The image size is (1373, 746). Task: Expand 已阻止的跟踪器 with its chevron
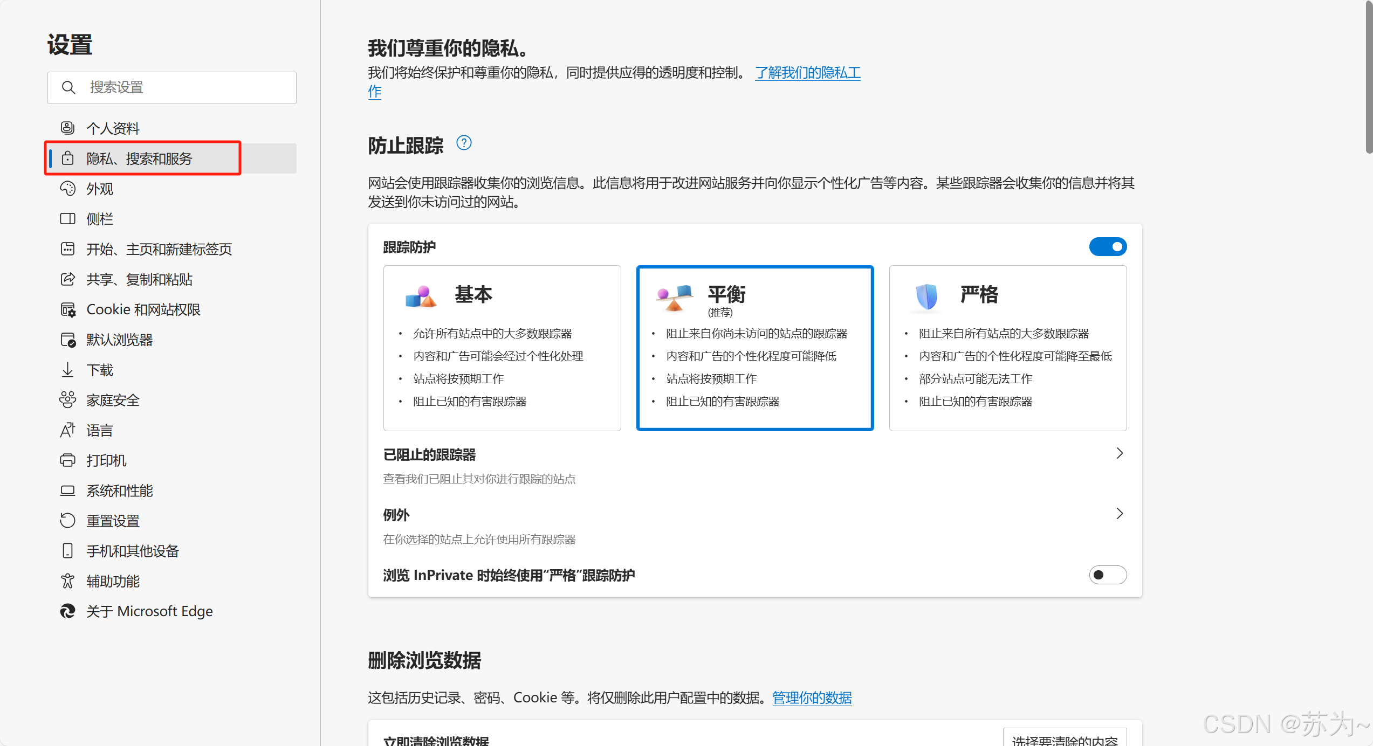pyautogui.click(x=1120, y=453)
